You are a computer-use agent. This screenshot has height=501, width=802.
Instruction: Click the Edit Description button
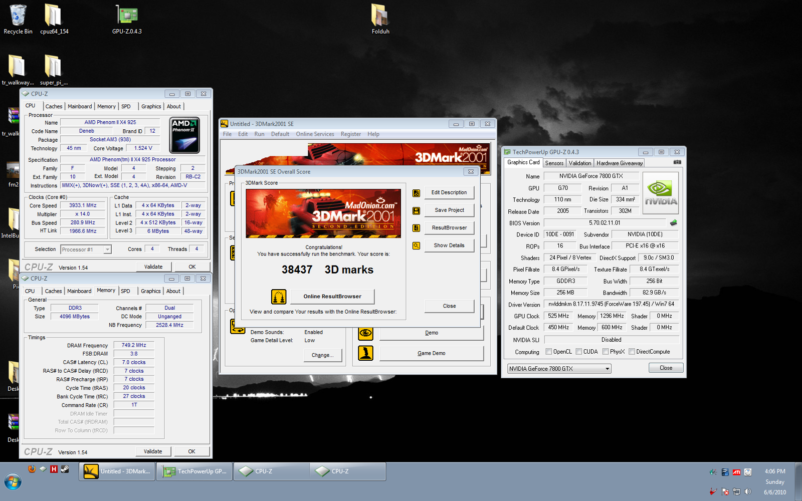coord(449,192)
